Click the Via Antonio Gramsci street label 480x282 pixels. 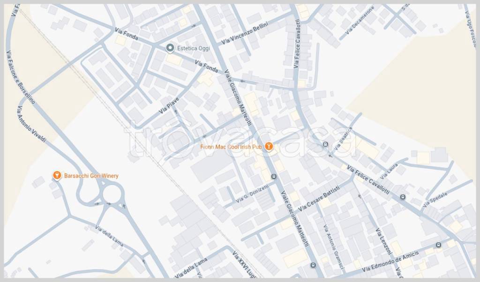[x=333, y=247]
